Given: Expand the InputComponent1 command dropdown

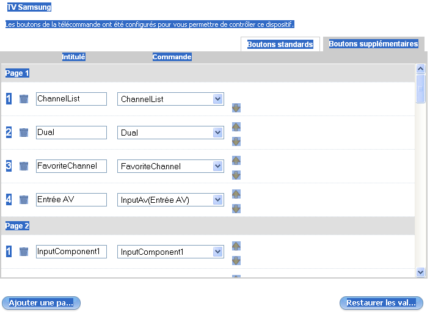Looking at the screenshot, I should [x=217, y=252].
